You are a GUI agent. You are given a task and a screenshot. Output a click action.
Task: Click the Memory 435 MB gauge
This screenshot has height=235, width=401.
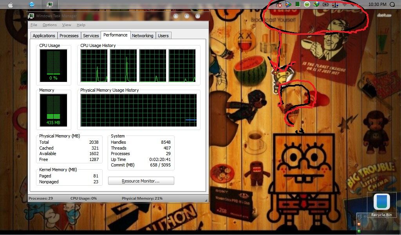tap(53, 110)
